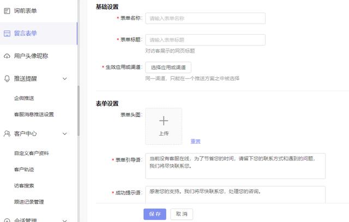Viewport: 349px width, 222px height.
Task: Open 企微推送 menu item
Action: point(24,98)
